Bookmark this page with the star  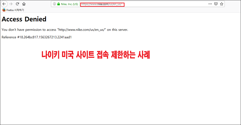pyautogui.click(x=221, y=4)
